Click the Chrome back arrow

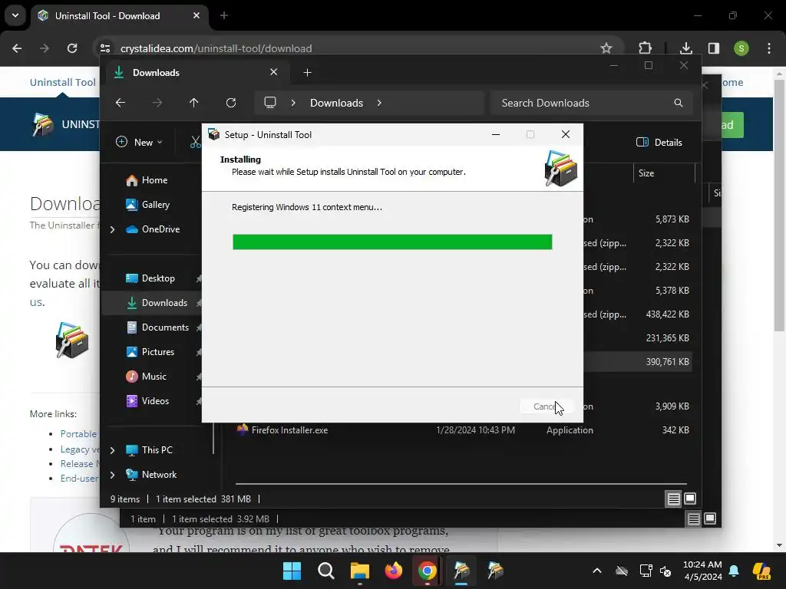click(x=17, y=48)
